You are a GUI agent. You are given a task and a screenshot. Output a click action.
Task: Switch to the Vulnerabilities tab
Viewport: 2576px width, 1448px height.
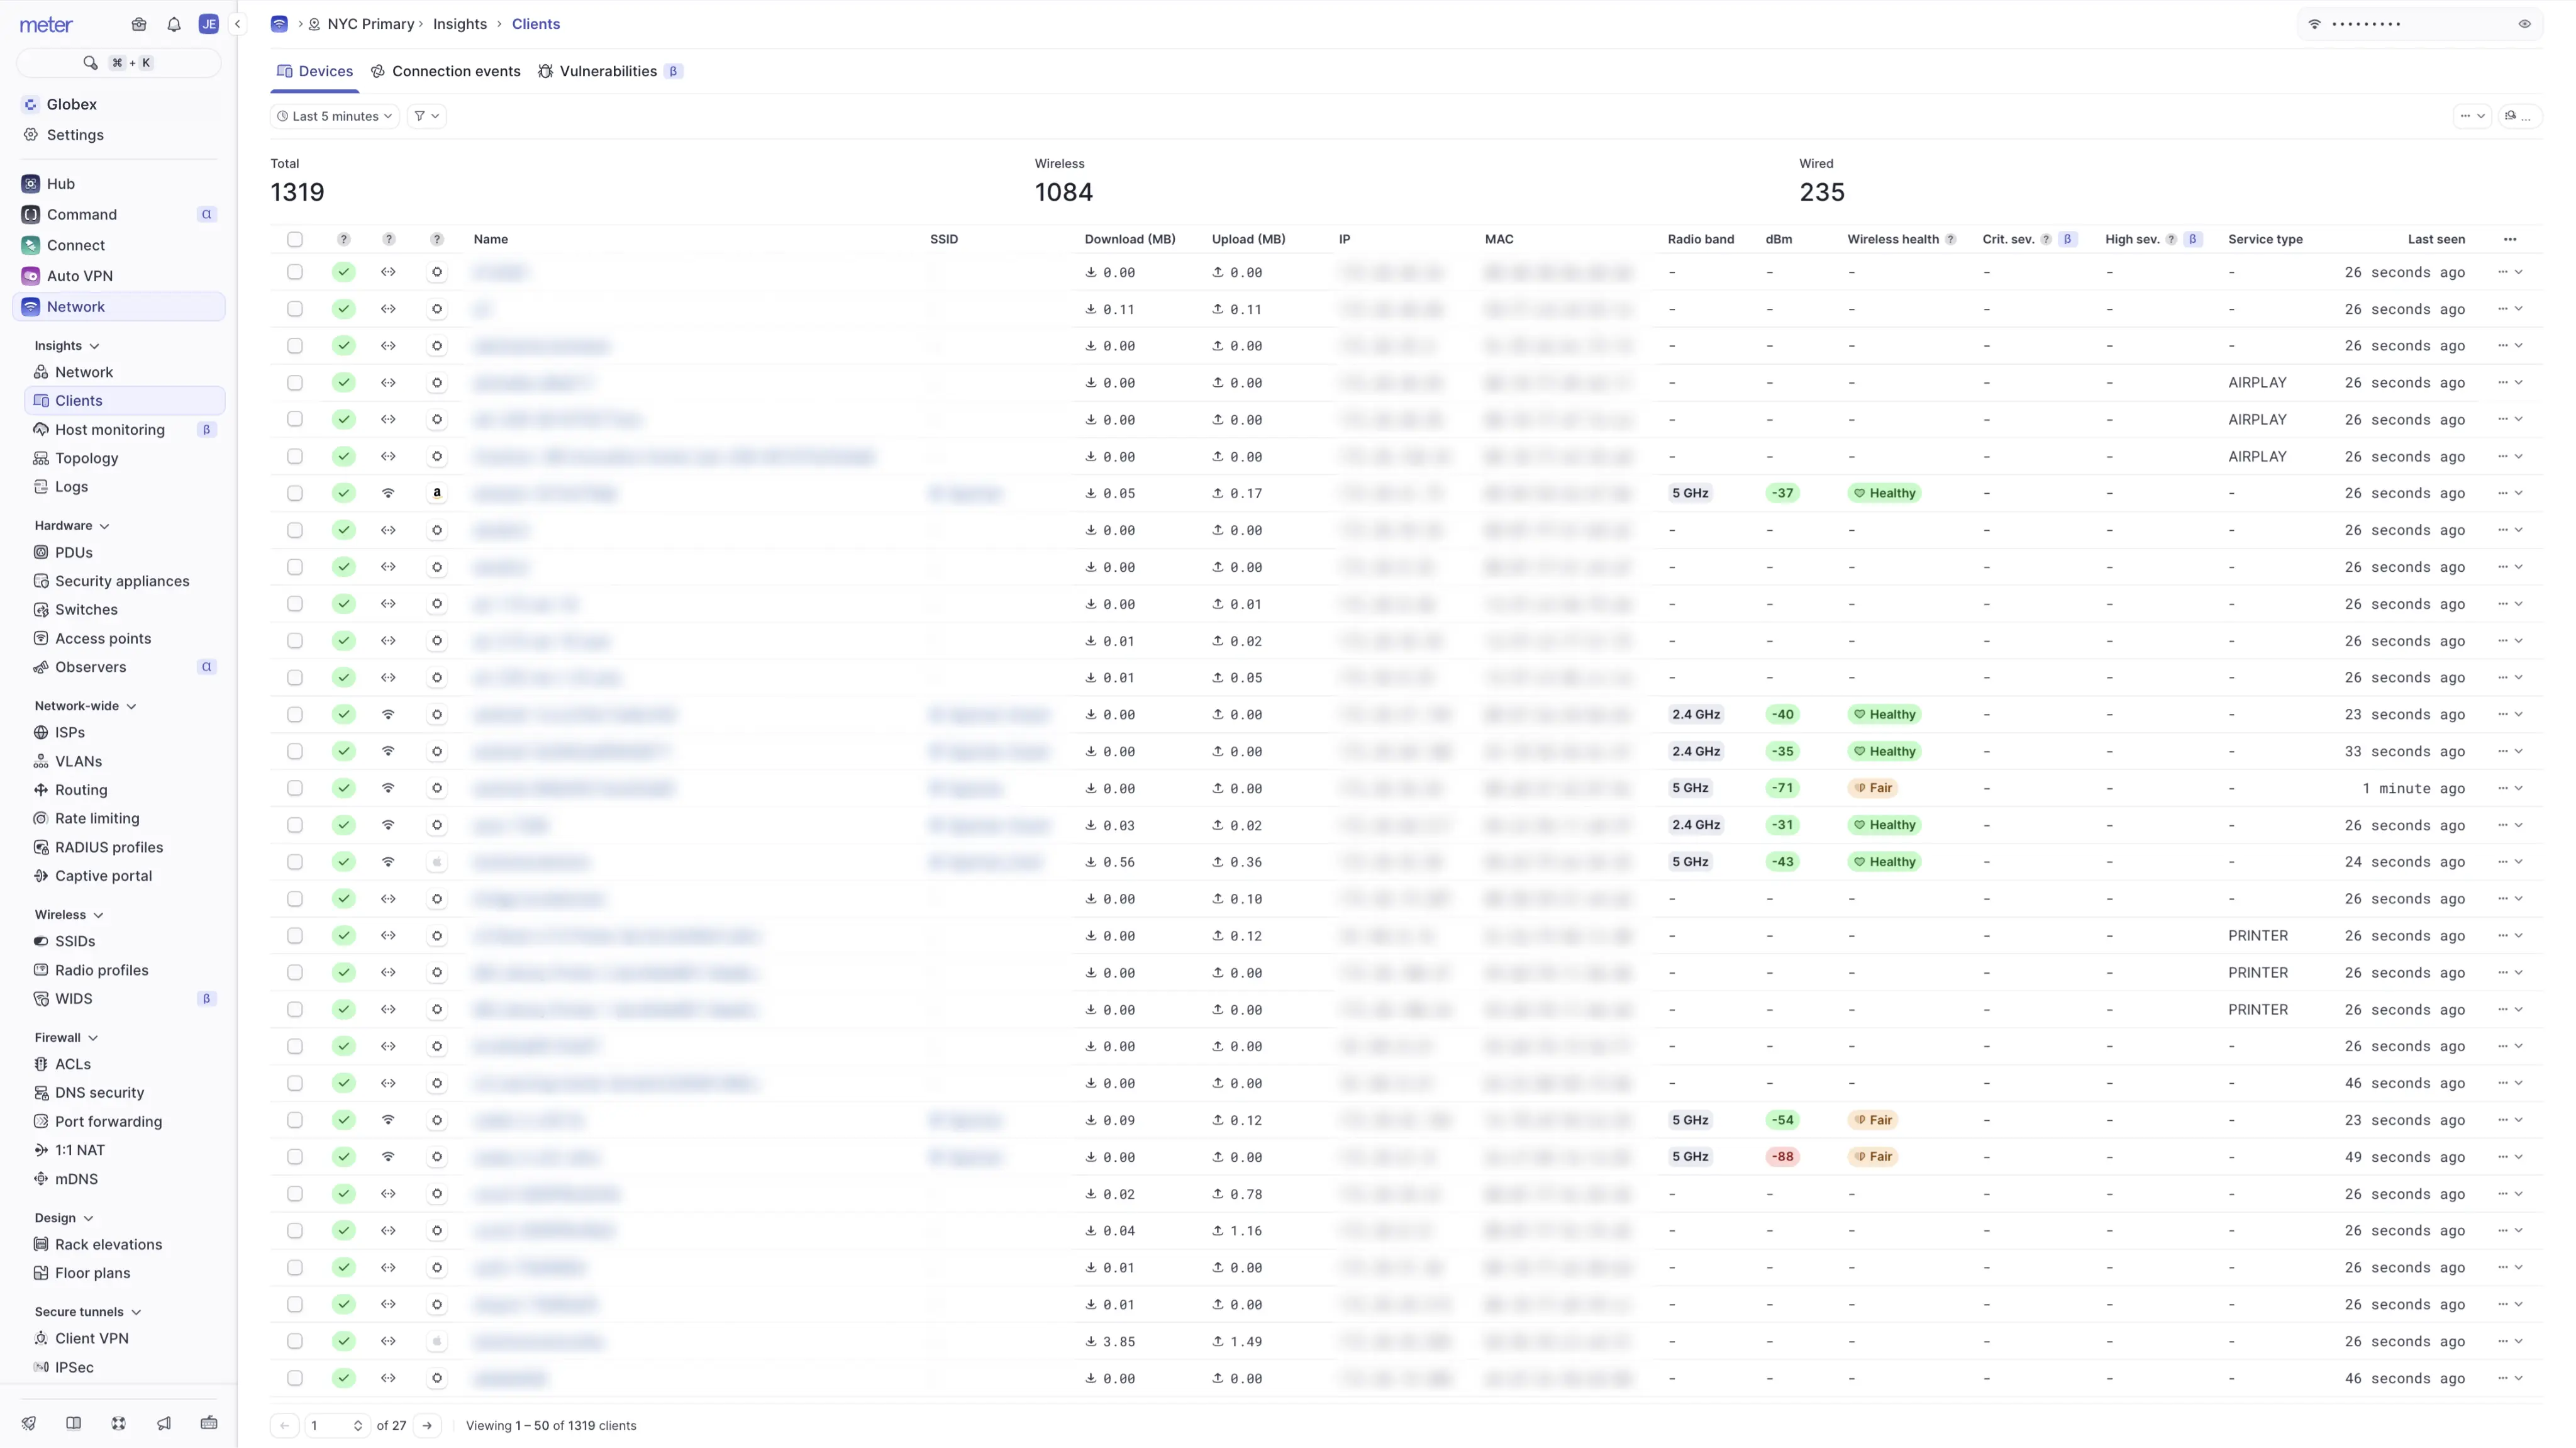607,71
